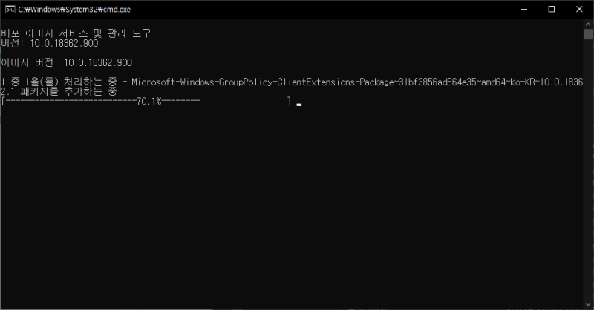Open the cmd.exe system menu icon
Viewport: 594px width, 310px height.
tap(10, 10)
